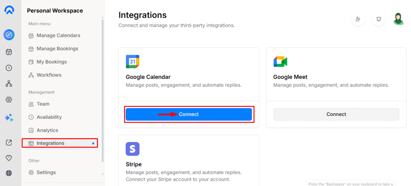Click the Google Calendar logo
The image size is (411, 186).
(132, 62)
